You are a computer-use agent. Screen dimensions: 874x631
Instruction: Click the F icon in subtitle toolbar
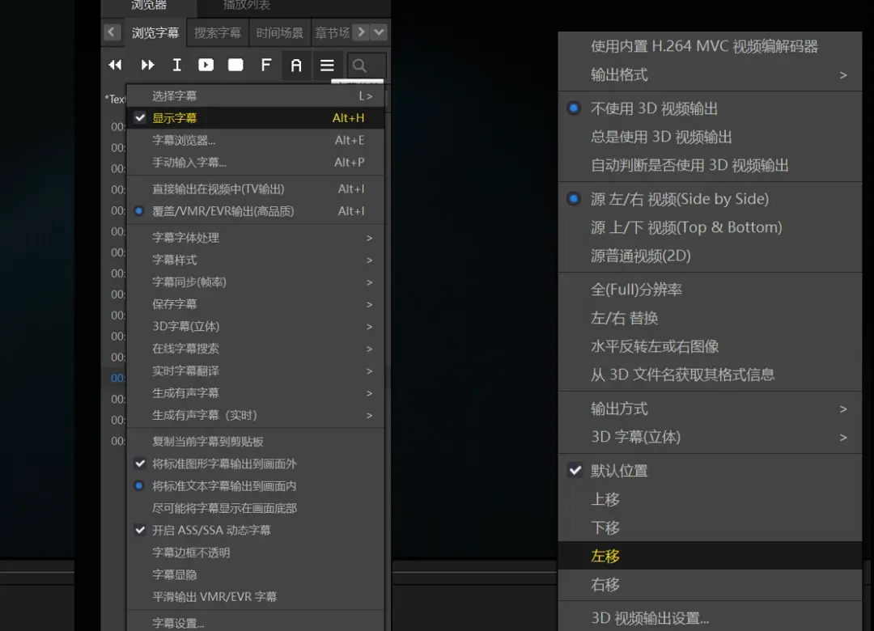coord(265,65)
